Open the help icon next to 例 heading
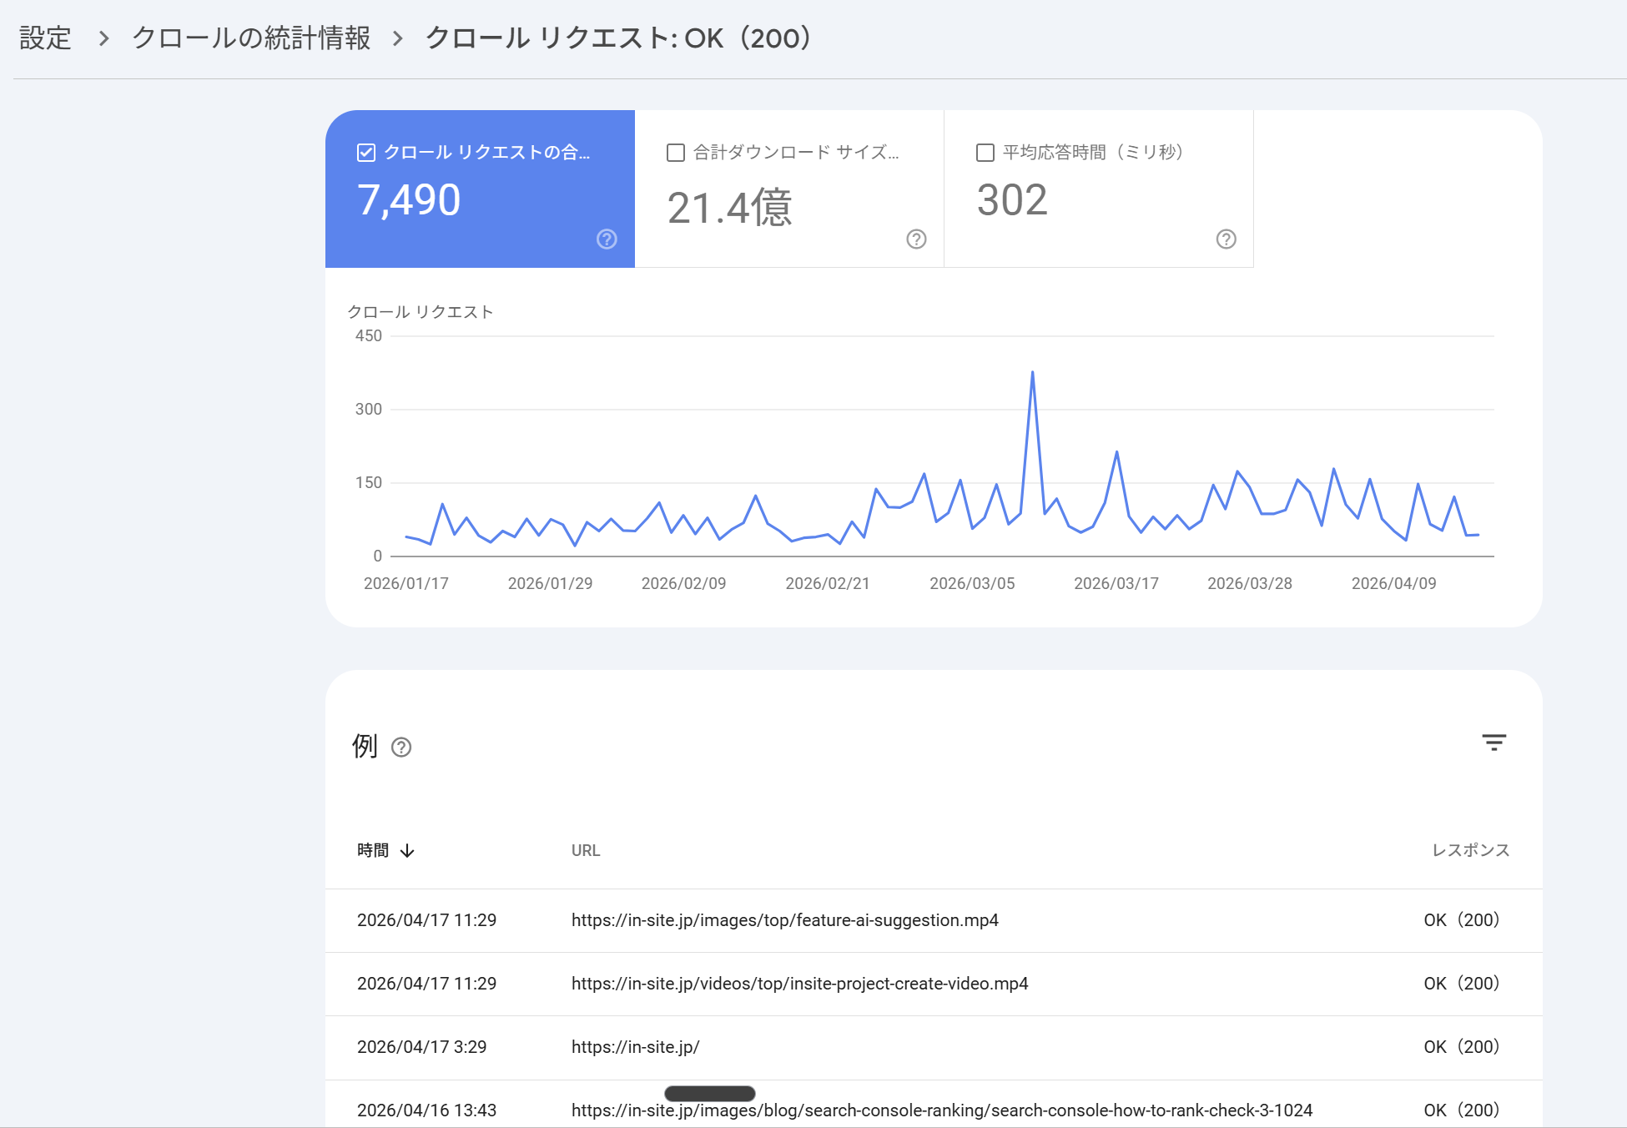The image size is (1627, 1128). tap(402, 748)
